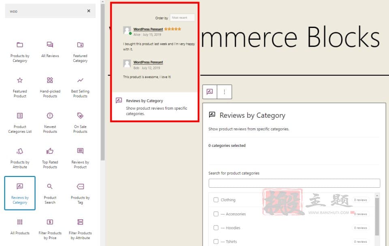Click first WordPress Pennant link by Alice
Screen dimensions: 389x246
coord(148,29)
